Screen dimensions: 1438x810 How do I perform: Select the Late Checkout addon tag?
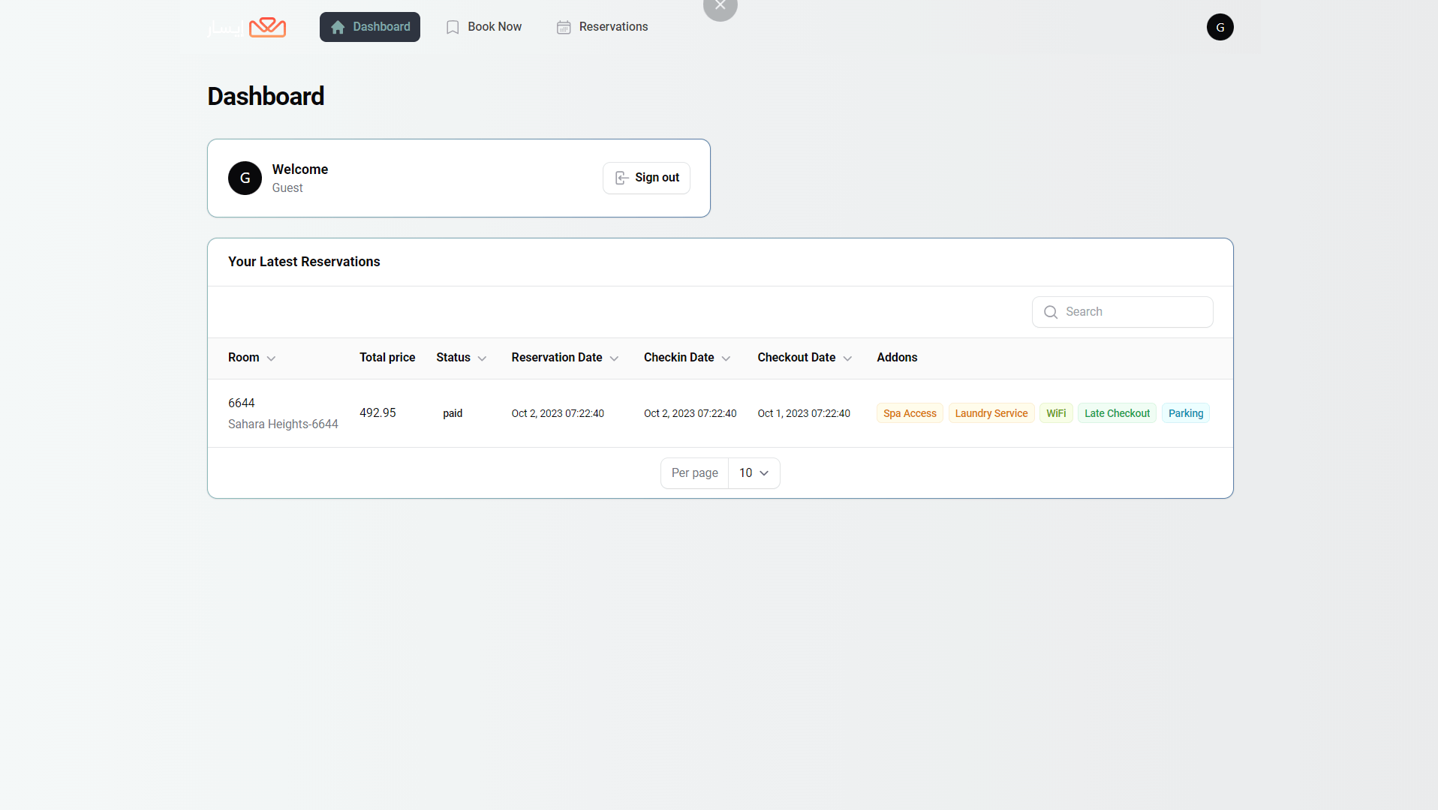1116,413
